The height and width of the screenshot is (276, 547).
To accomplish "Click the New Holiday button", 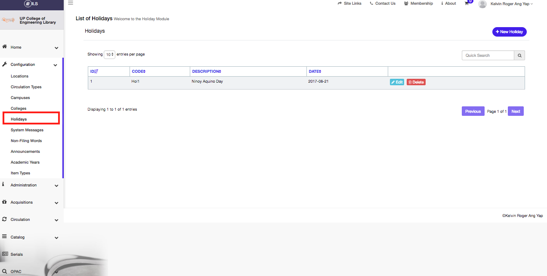I will [x=509, y=32].
